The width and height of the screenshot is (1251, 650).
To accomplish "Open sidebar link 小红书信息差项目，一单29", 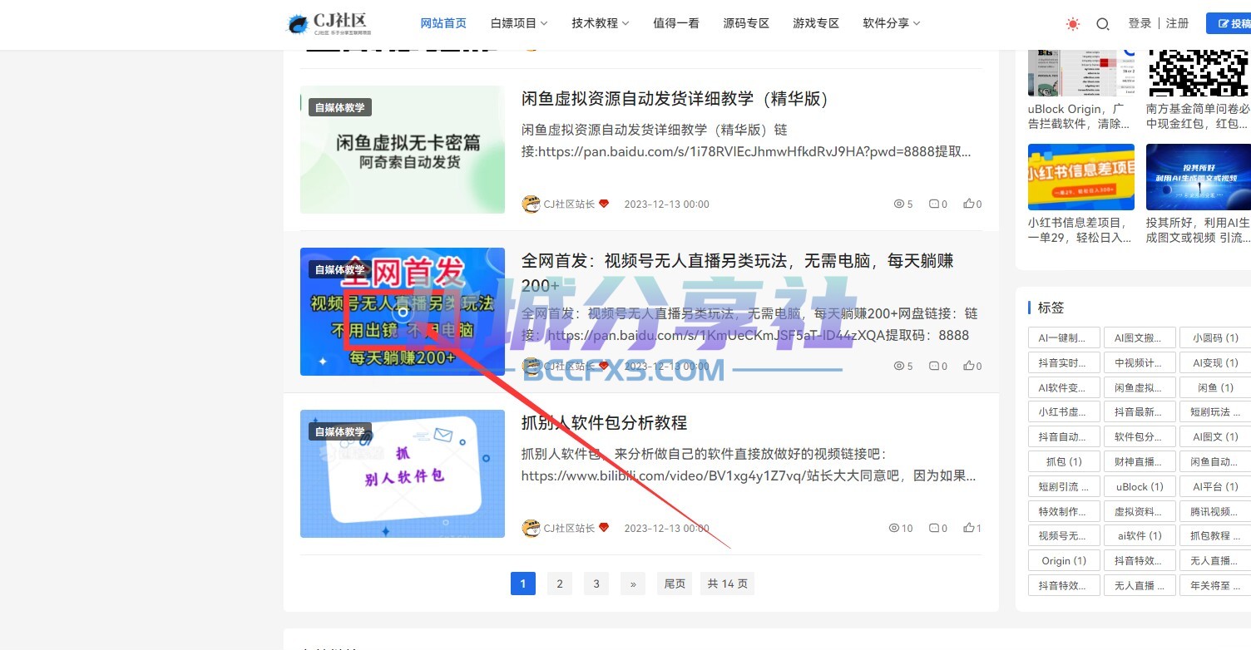I will point(1079,230).
